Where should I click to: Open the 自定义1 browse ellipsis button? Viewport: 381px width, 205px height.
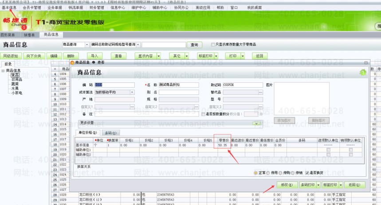pyautogui.click(x=132, y=107)
